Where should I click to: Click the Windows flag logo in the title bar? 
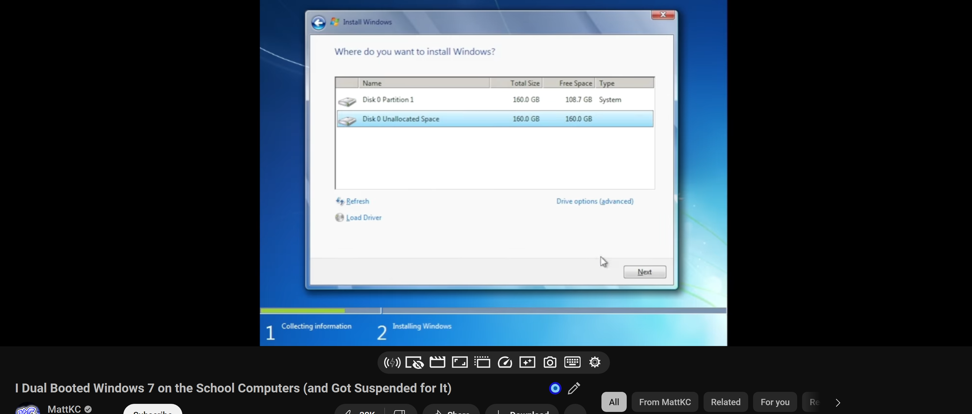pyautogui.click(x=334, y=22)
